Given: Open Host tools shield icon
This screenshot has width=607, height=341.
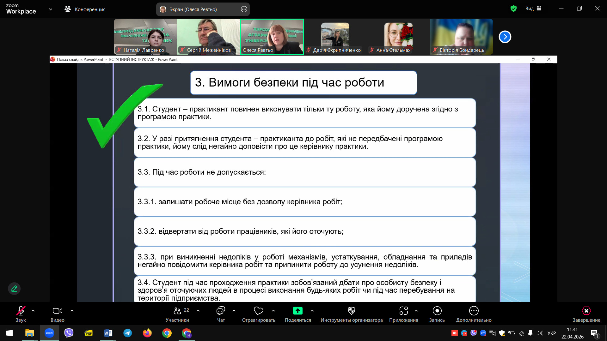Looking at the screenshot, I should [351, 311].
